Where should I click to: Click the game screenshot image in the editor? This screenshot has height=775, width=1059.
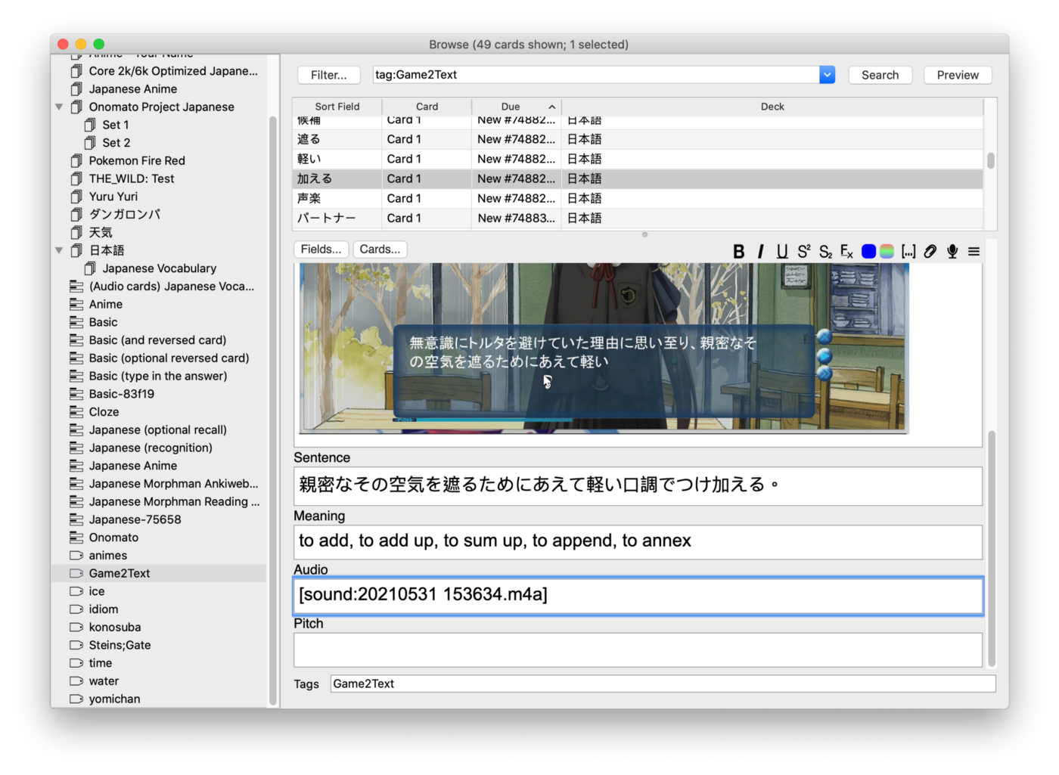(x=604, y=349)
